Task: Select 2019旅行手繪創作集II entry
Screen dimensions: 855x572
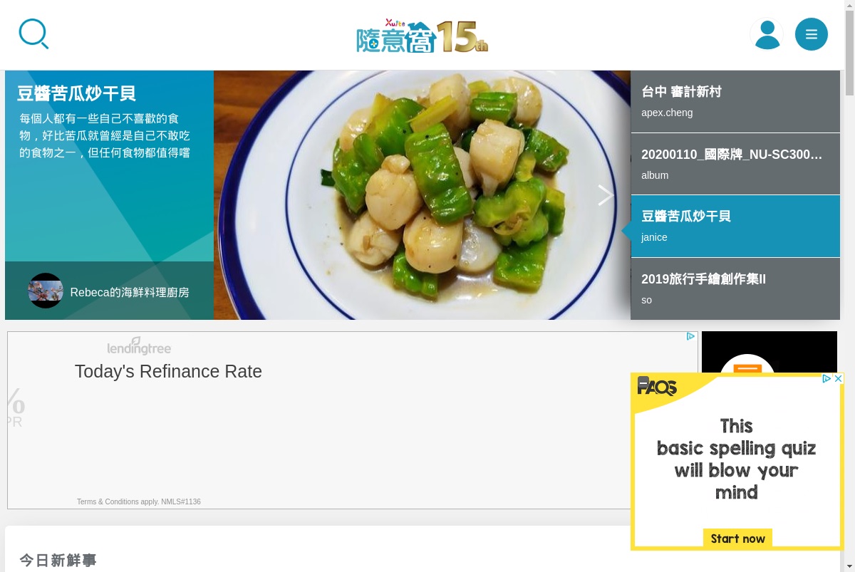Action: coord(735,288)
